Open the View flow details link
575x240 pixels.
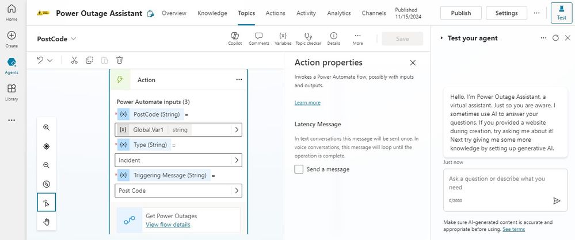coord(168,224)
